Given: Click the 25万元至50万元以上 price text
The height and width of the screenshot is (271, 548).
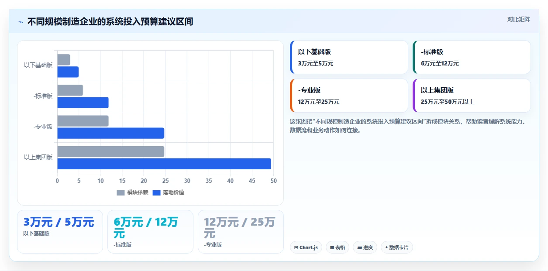Looking at the screenshot, I should (448, 102).
